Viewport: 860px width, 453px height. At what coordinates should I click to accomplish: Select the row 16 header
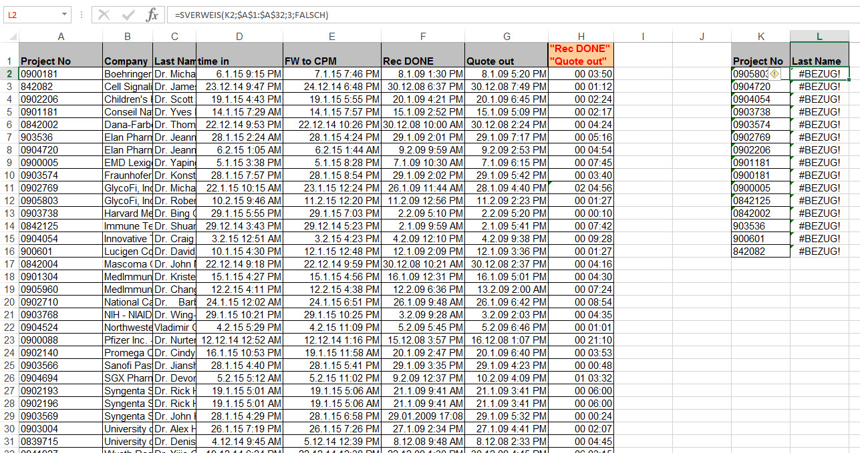(x=9, y=251)
